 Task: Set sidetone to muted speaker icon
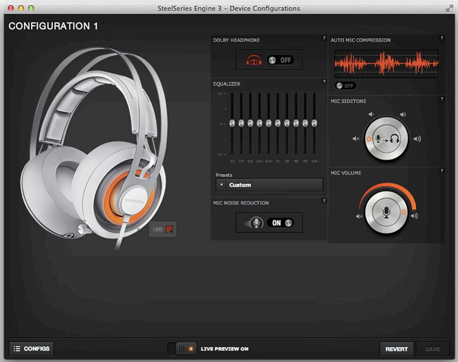click(356, 138)
